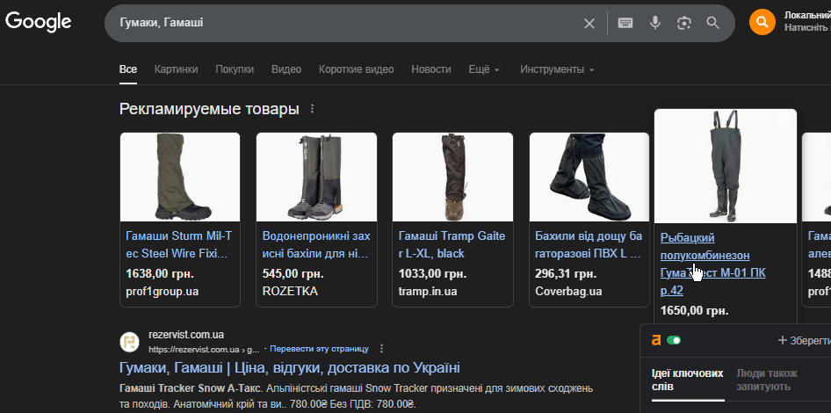This screenshot has width=831, height=413.
Task: Start voice search with microphone icon
Action: click(655, 23)
